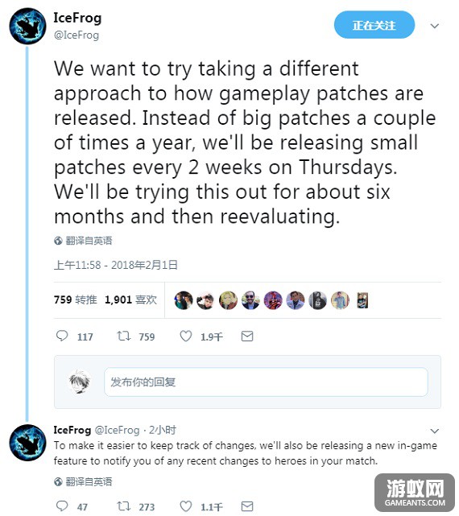Click the reply text input field
Image resolution: width=459 pixels, height=516 pixels.
[x=266, y=382]
